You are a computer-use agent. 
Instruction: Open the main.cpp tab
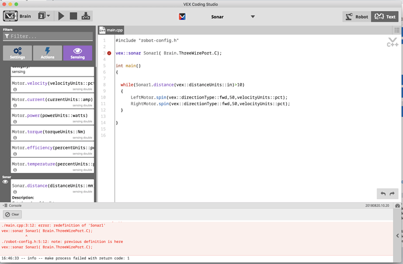112,30
